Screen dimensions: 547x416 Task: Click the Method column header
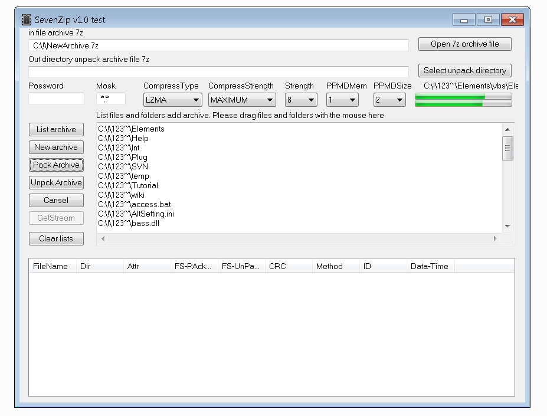[336, 266]
